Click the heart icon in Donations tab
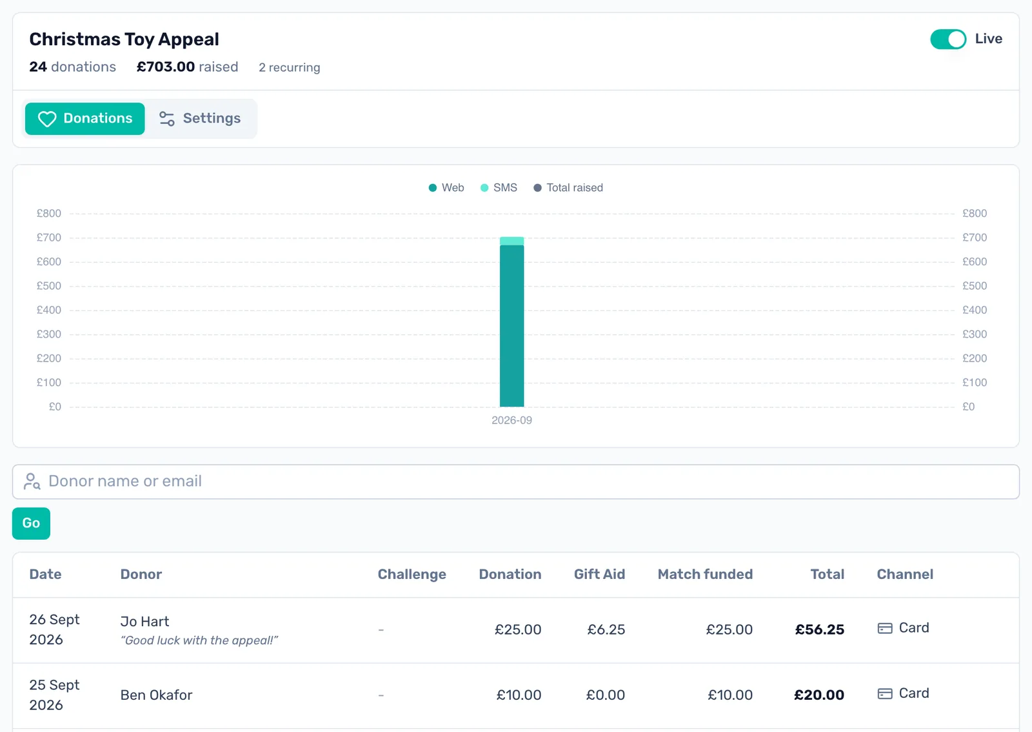Viewport: 1032px width, 732px height. pyautogui.click(x=47, y=119)
